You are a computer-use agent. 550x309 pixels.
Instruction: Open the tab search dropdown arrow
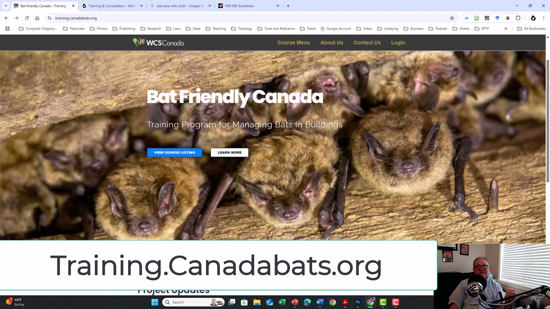coord(6,6)
